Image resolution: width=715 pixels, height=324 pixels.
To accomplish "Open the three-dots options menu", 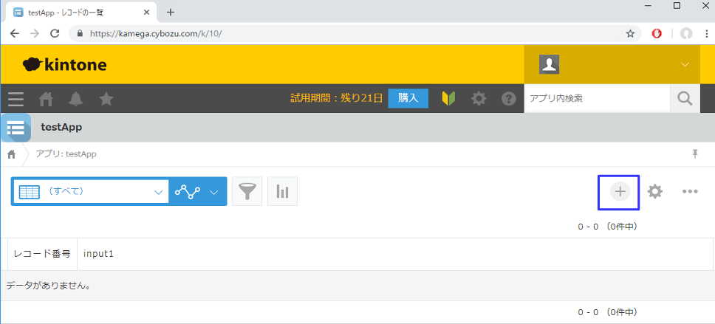I will (690, 191).
